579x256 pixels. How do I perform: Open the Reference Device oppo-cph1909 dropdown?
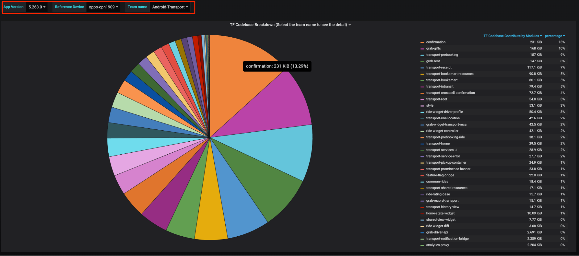(x=103, y=7)
